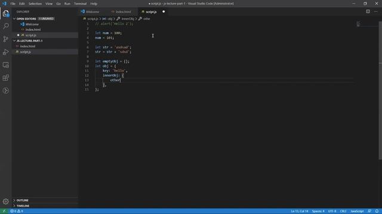
Task: Collapse the JS-LECTURE-PART-1 folder section
Action: pyautogui.click(x=29, y=41)
